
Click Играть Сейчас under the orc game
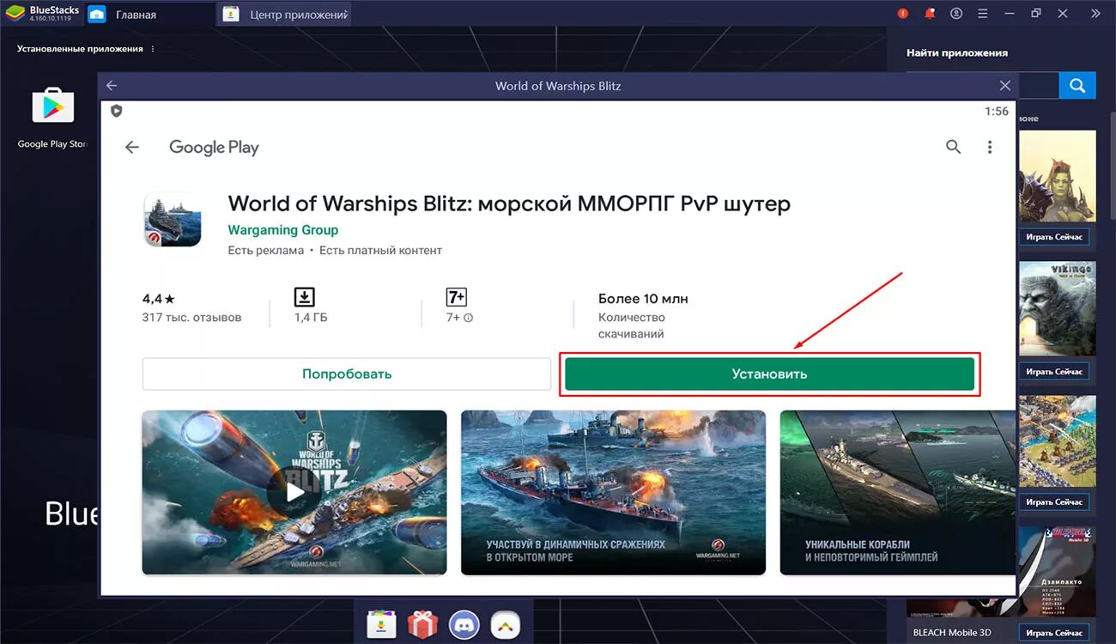click(x=1054, y=237)
